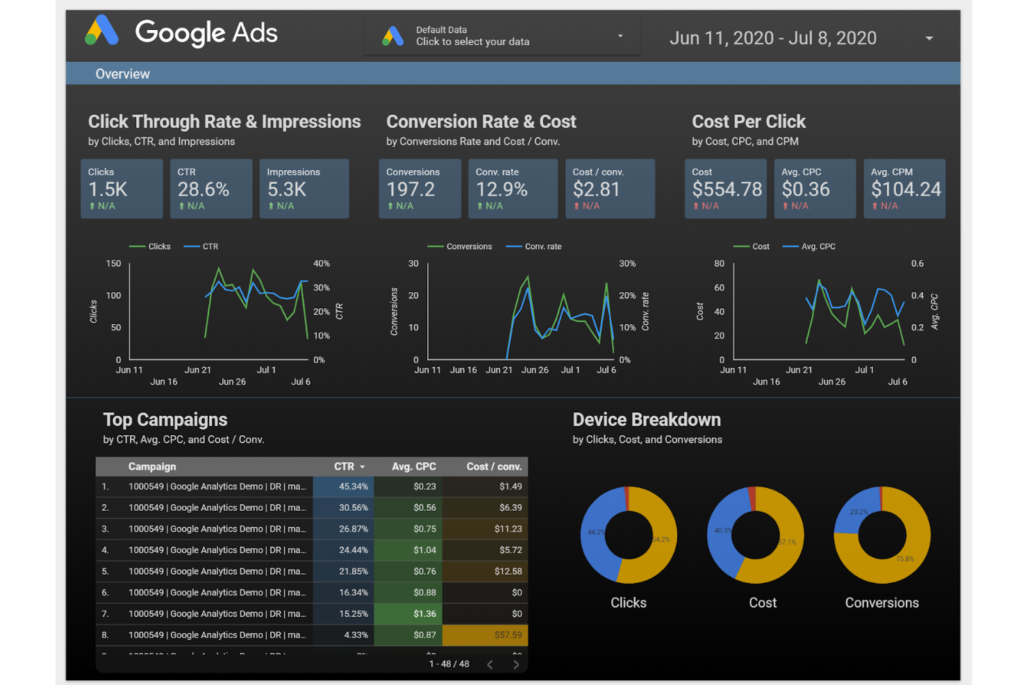Select the Cost $554.78 scorecard
This screenshot has width=1028, height=685.
725,189
